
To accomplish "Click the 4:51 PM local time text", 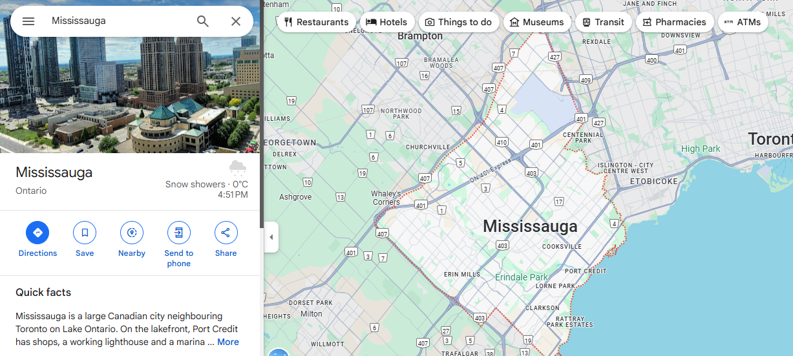I will [x=233, y=194].
